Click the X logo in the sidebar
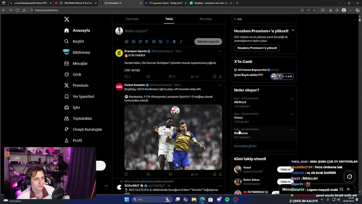The width and height of the screenshot is (362, 204). coord(67,19)
